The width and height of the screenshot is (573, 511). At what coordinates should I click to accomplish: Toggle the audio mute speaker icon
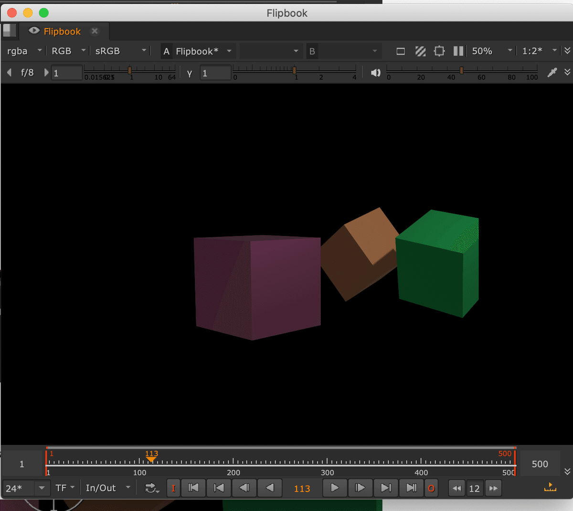[x=376, y=73]
